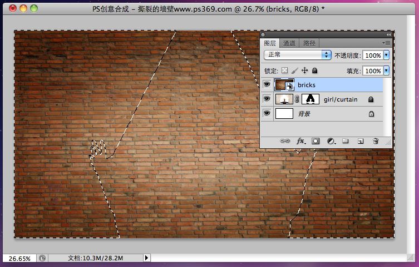Hide the girl/curtain layer
This screenshot has height=267, width=419.
[267, 99]
